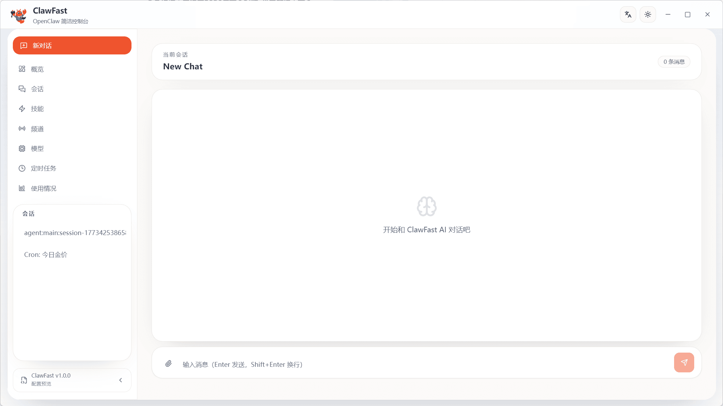Open the agent:main:session conversation entry
723x406 pixels.
[75, 233]
